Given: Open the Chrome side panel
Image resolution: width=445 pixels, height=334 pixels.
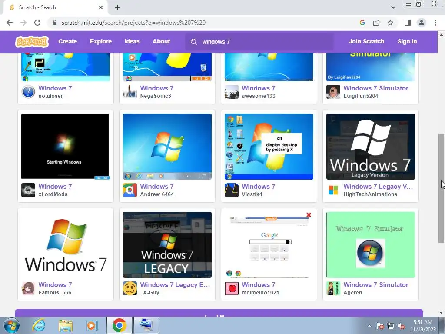Looking at the screenshot, I should (x=408, y=23).
